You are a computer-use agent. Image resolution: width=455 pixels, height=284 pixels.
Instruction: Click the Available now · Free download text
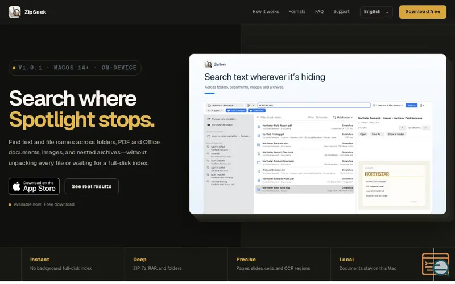pyautogui.click(x=44, y=204)
